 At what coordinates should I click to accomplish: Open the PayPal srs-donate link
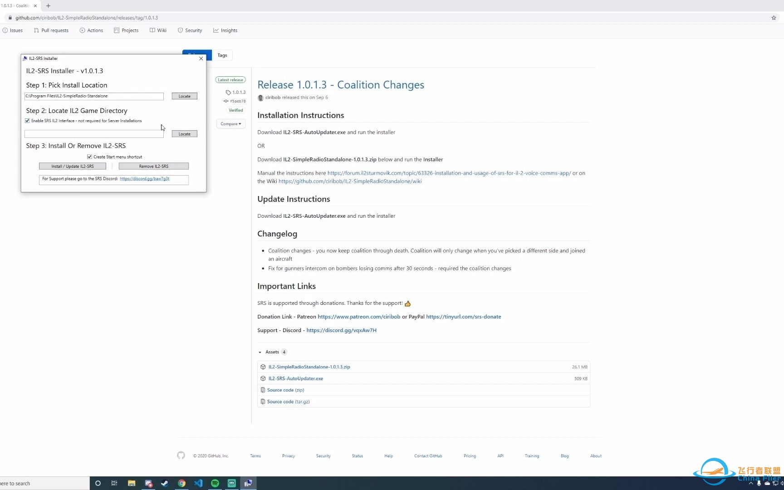tap(464, 317)
